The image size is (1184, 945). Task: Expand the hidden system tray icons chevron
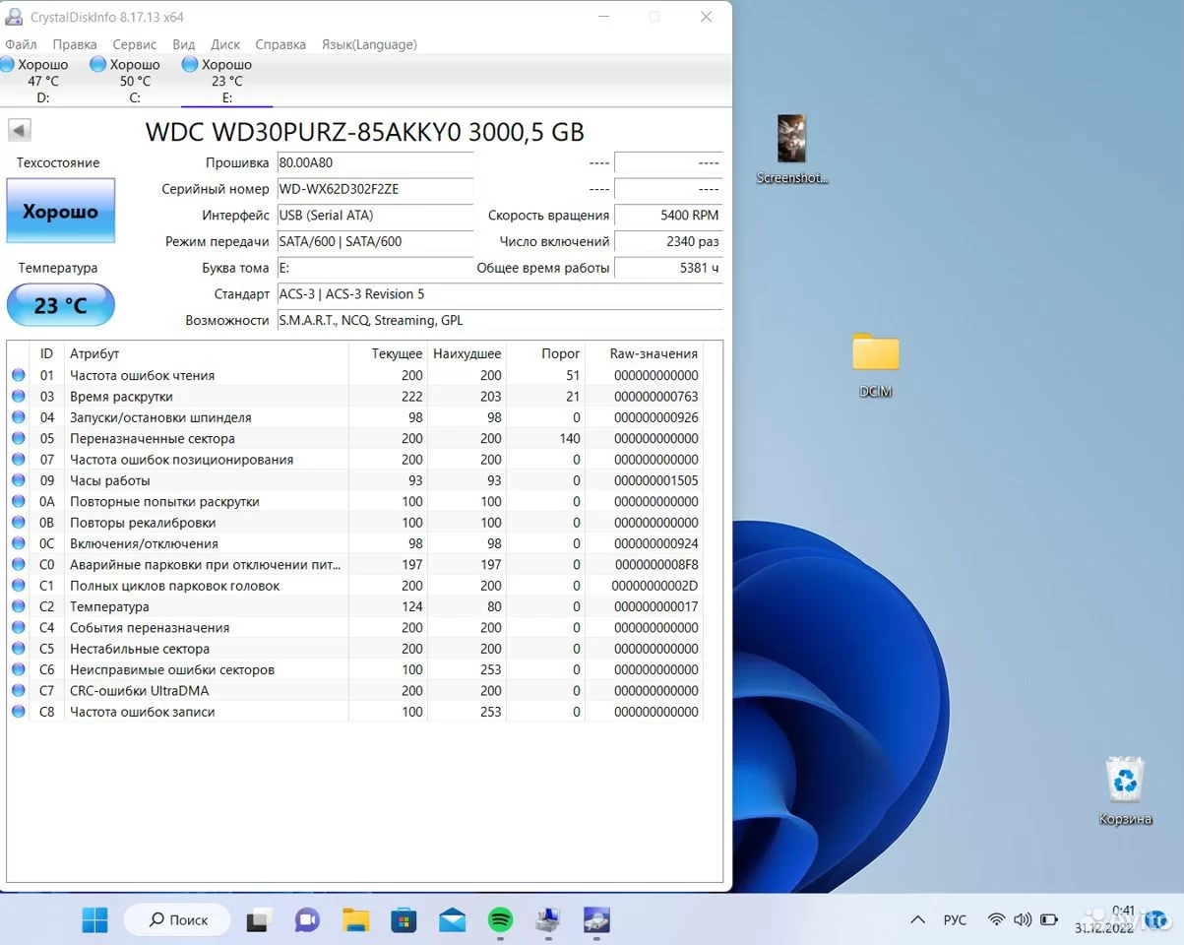917,920
